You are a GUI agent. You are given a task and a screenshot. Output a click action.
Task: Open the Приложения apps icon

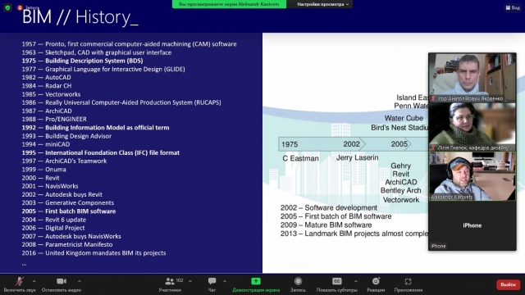(x=408, y=281)
